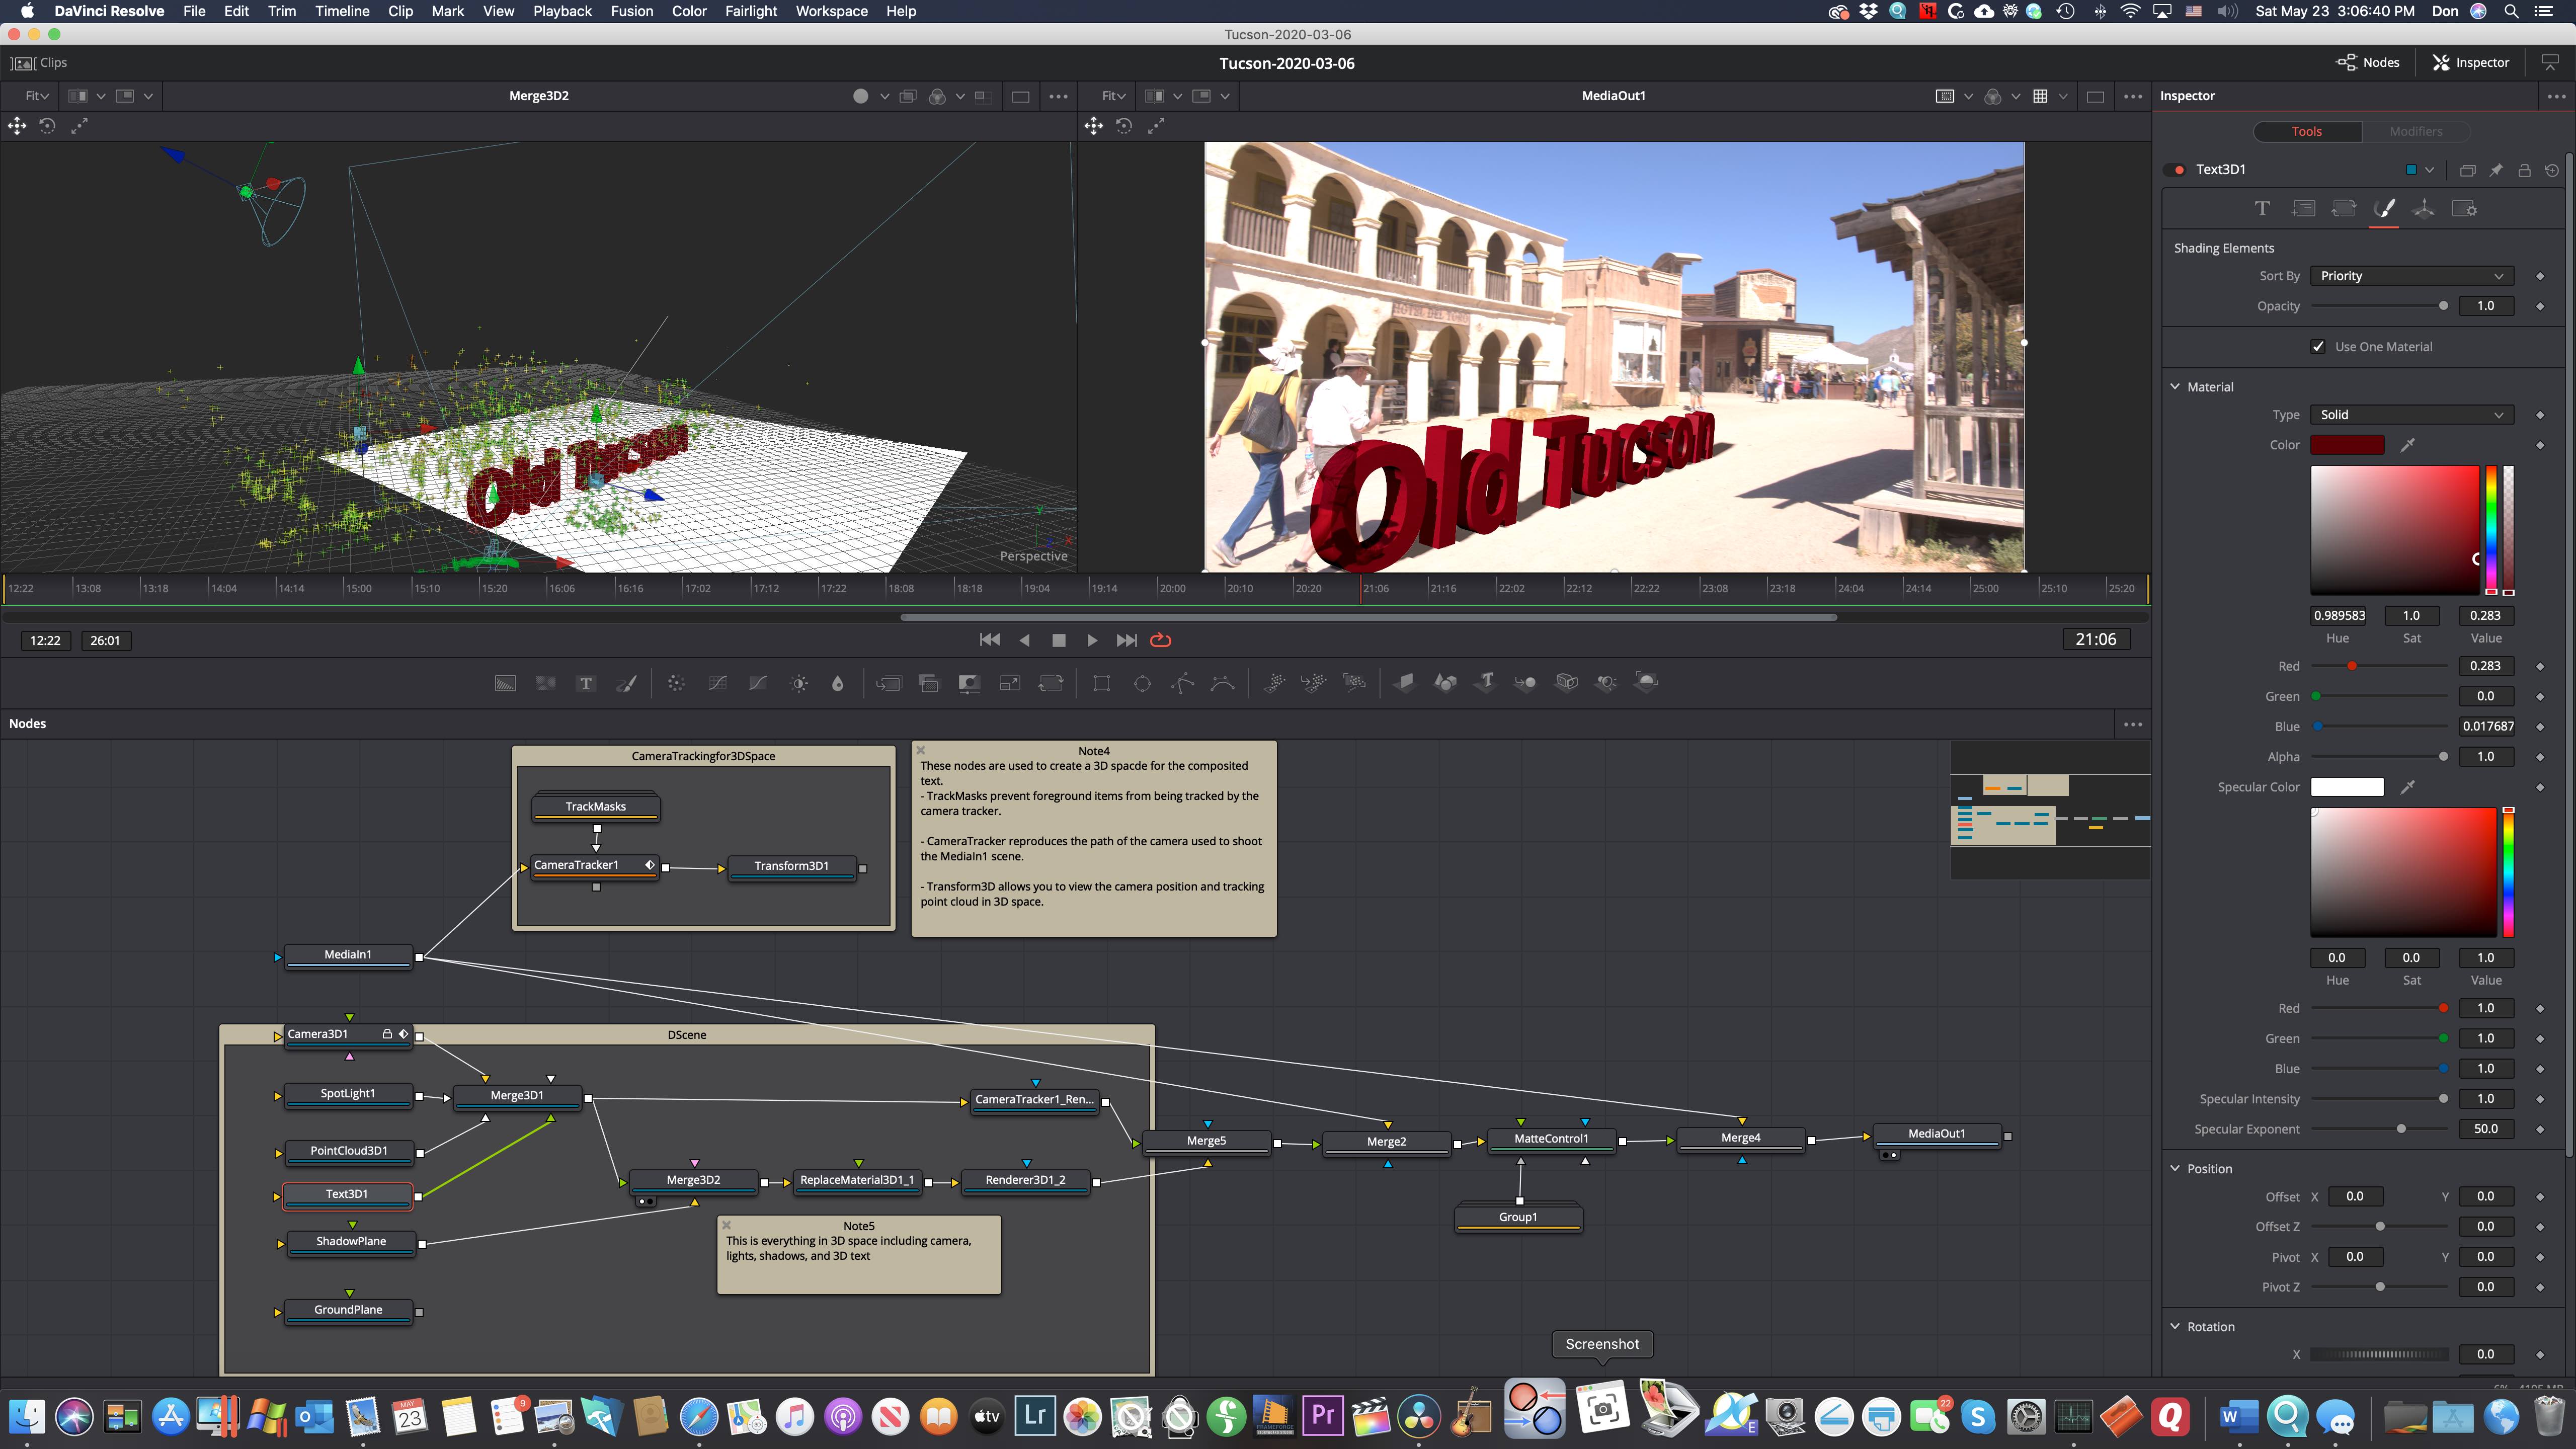Add a Matte Control node from the toolbar

pos(969,683)
